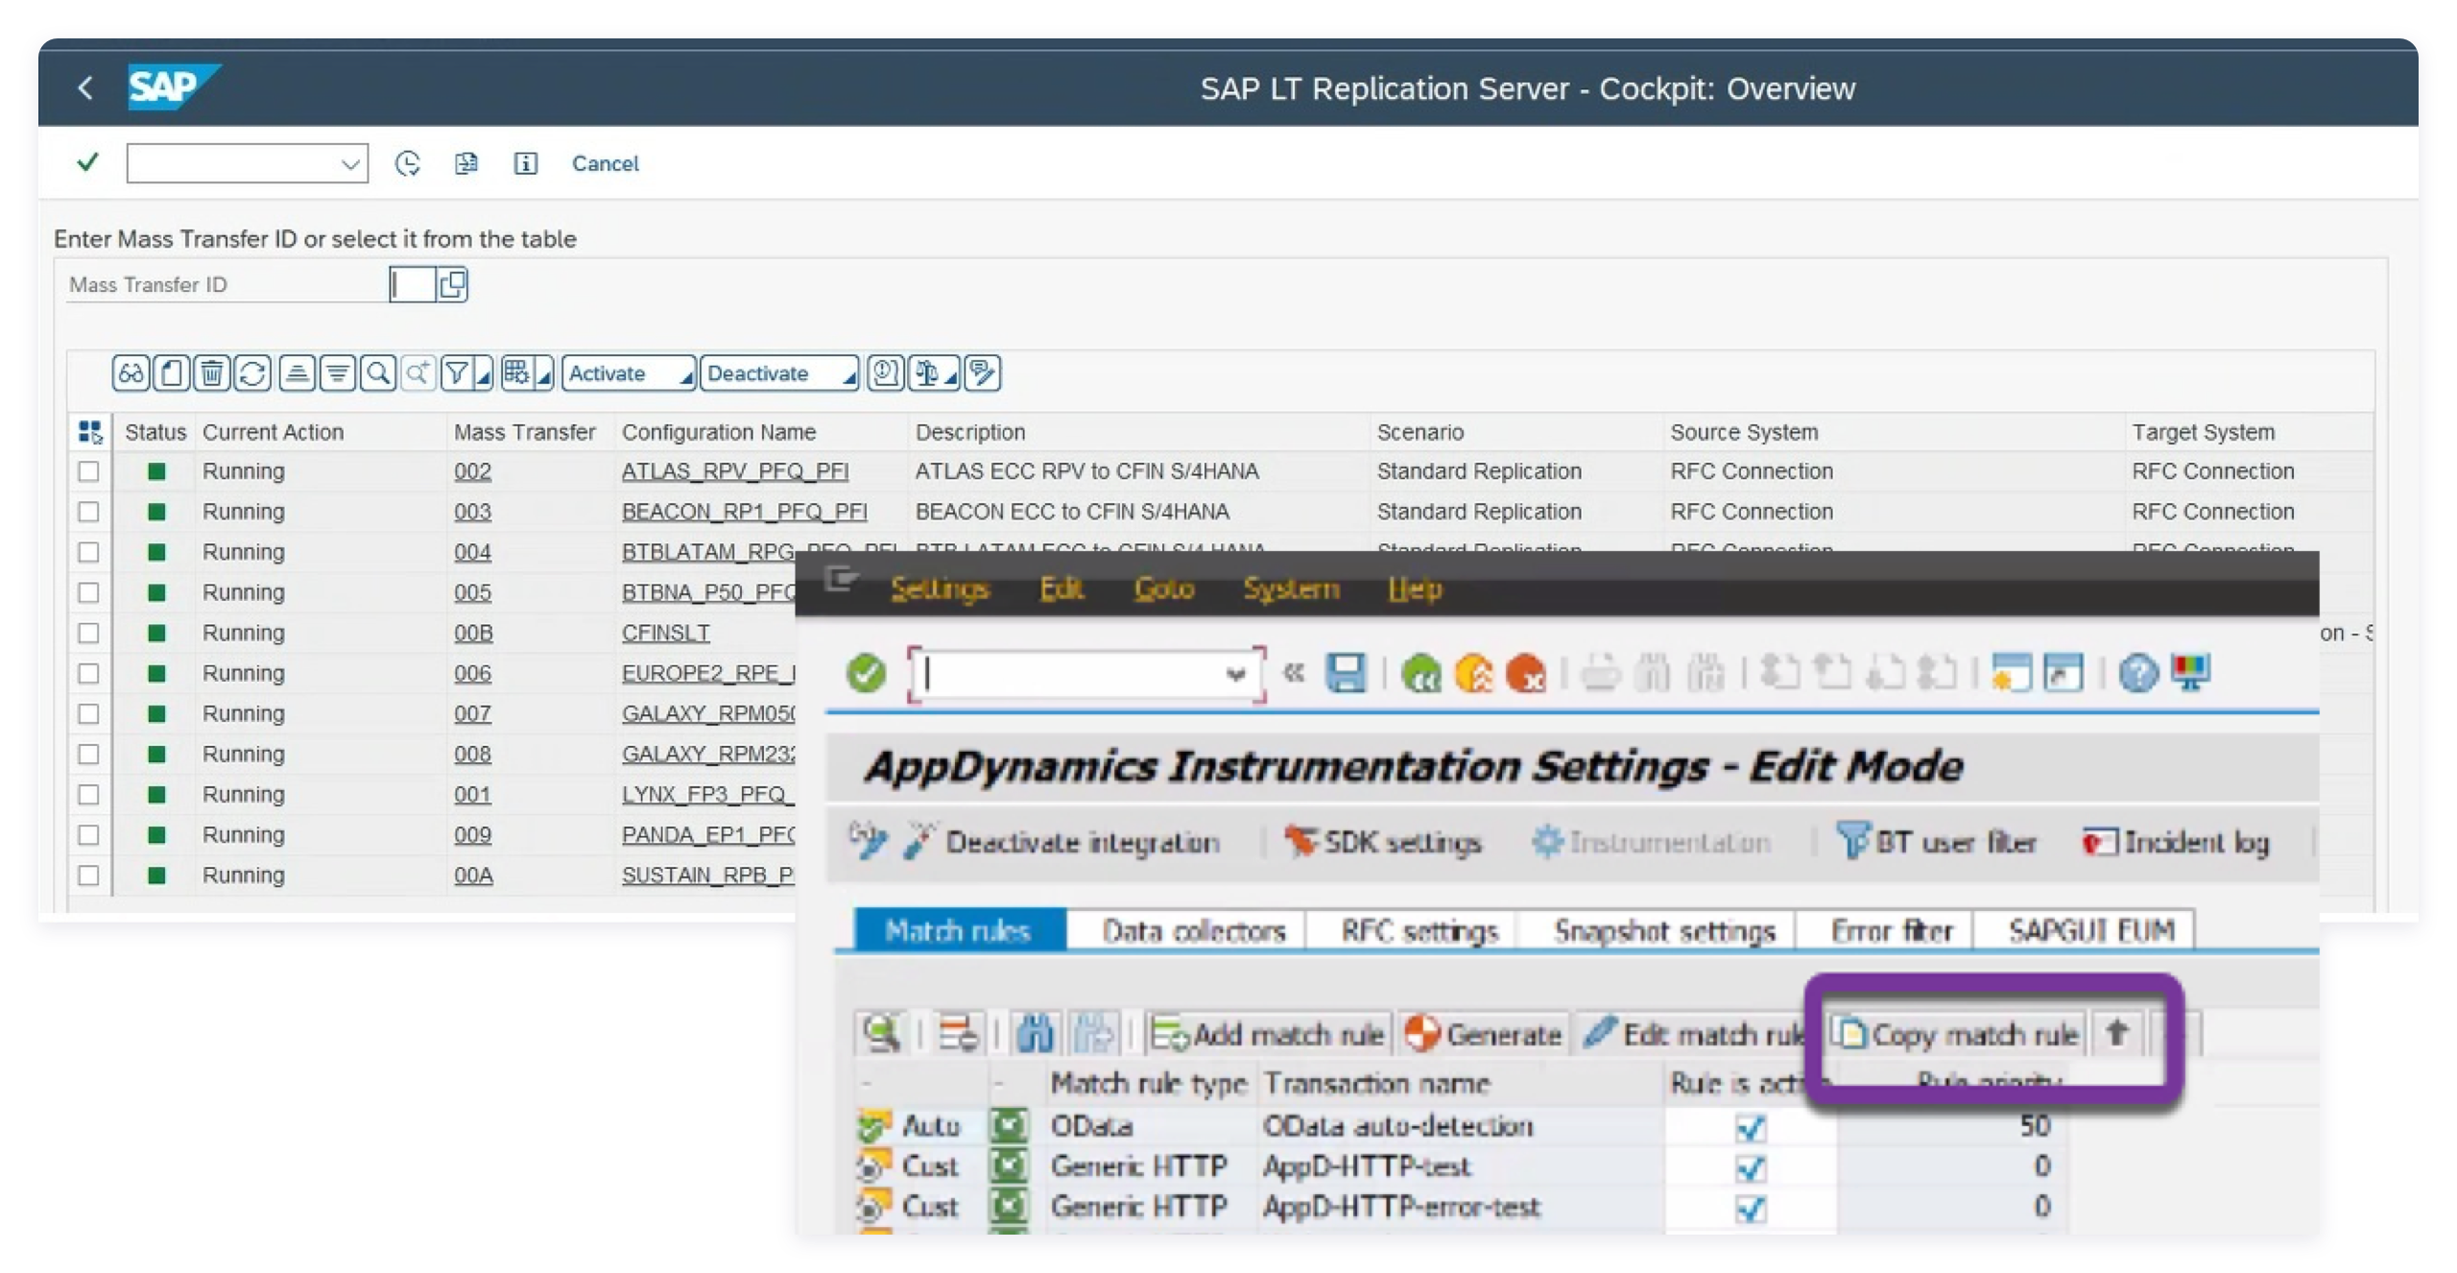
Task: Toggle Rule is active for OData auto-detection
Action: coord(1751,1127)
